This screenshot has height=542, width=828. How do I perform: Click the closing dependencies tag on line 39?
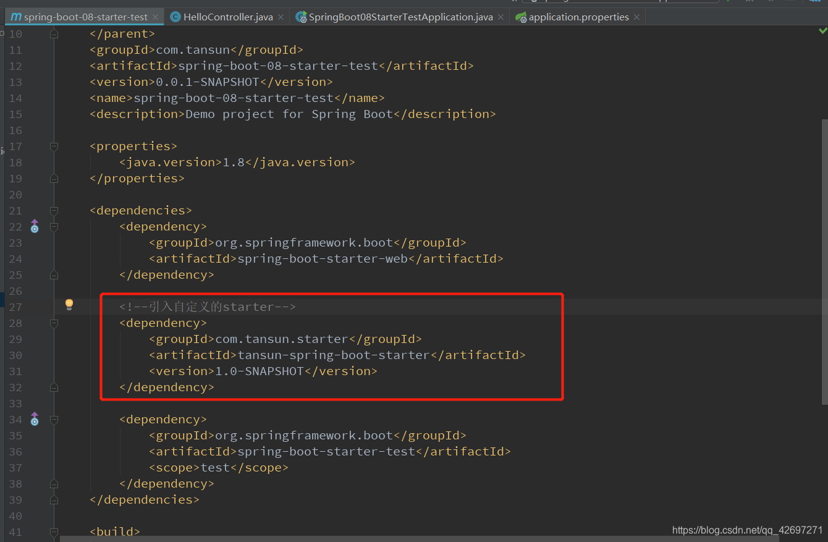(145, 500)
